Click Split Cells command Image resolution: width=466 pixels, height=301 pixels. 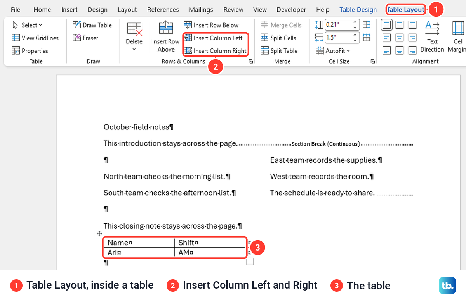278,38
